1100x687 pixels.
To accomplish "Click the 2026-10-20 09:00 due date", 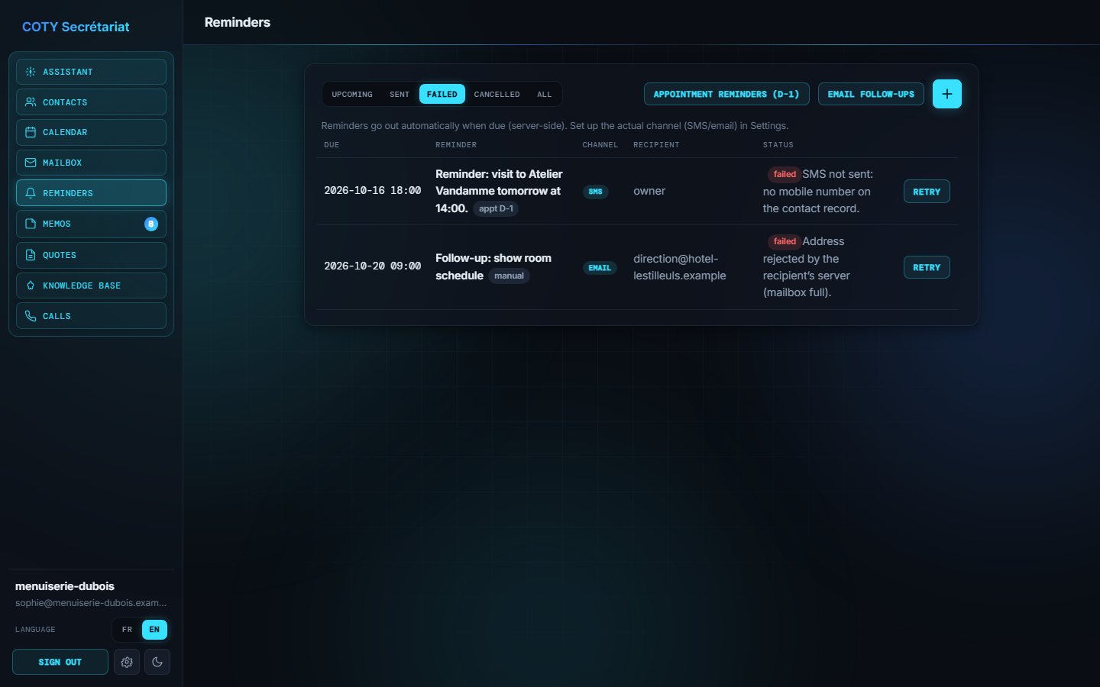I will click(373, 266).
